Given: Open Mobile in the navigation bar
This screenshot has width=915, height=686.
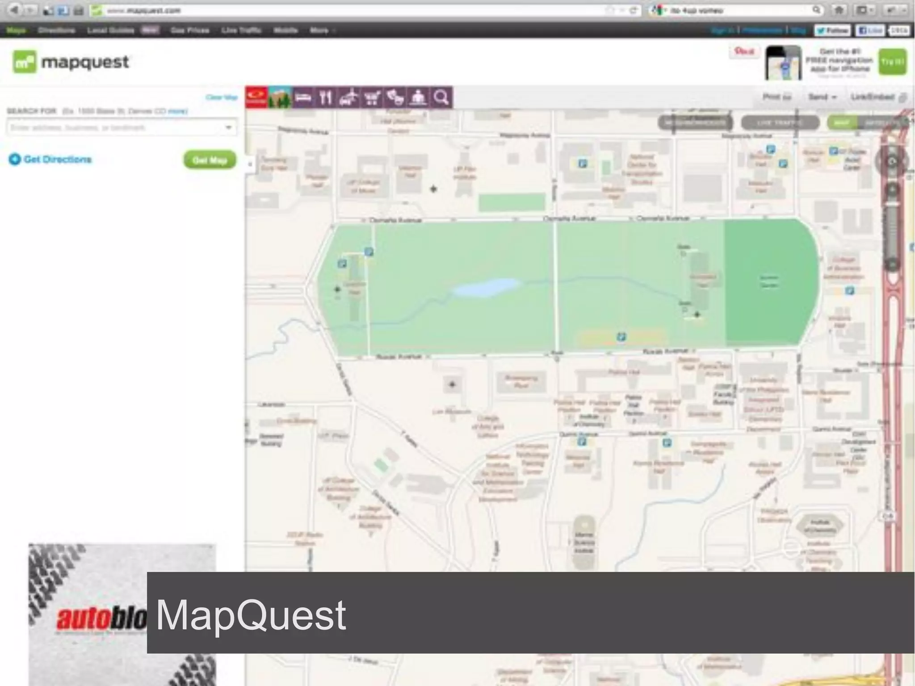Looking at the screenshot, I should (x=285, y=30).
